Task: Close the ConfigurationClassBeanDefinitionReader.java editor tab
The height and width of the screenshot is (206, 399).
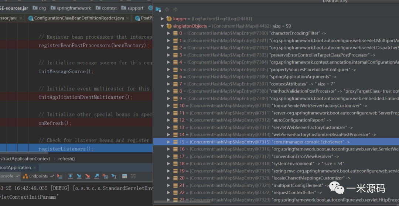Action: [128, 18]
